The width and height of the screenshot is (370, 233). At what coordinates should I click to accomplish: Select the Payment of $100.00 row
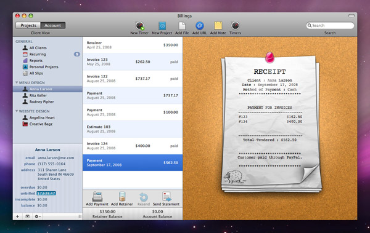(133, 113)
